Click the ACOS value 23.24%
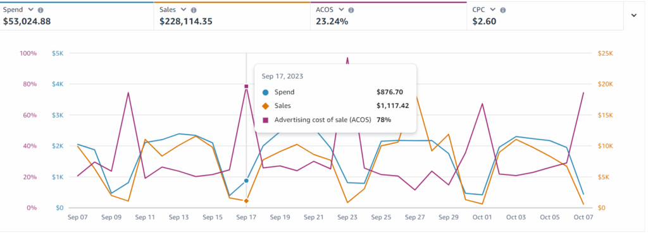The height and width of the screenshot is (233, 648). pos(332,21)
